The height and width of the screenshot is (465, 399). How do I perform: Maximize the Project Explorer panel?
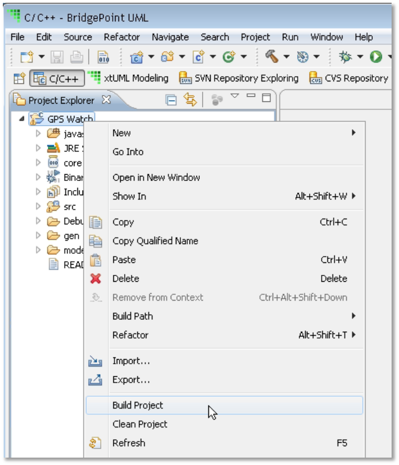point(266,97)
